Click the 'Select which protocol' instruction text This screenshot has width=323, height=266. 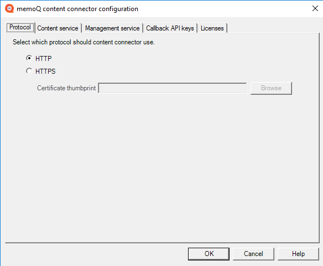[x=84, y=42]
